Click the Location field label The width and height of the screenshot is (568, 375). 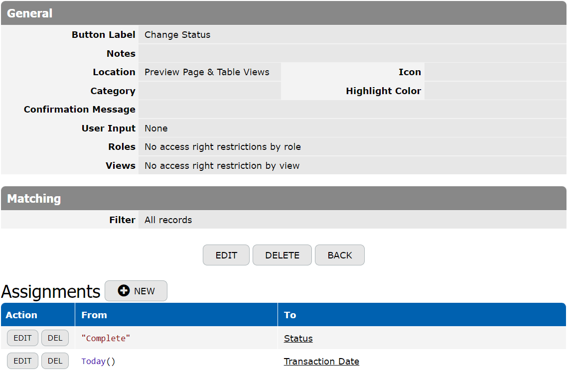114,72
